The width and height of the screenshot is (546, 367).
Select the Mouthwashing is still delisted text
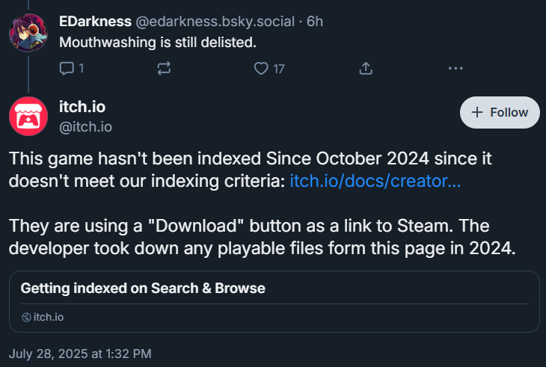(158, 43)
